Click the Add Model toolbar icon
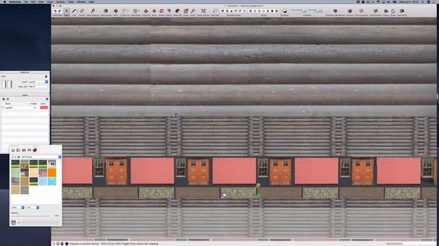The width and height of the screenshot is (439, 246). click(x=402, y=11)
